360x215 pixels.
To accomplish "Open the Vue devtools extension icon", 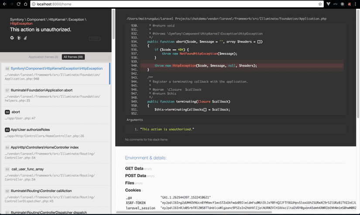I will 328,4.
